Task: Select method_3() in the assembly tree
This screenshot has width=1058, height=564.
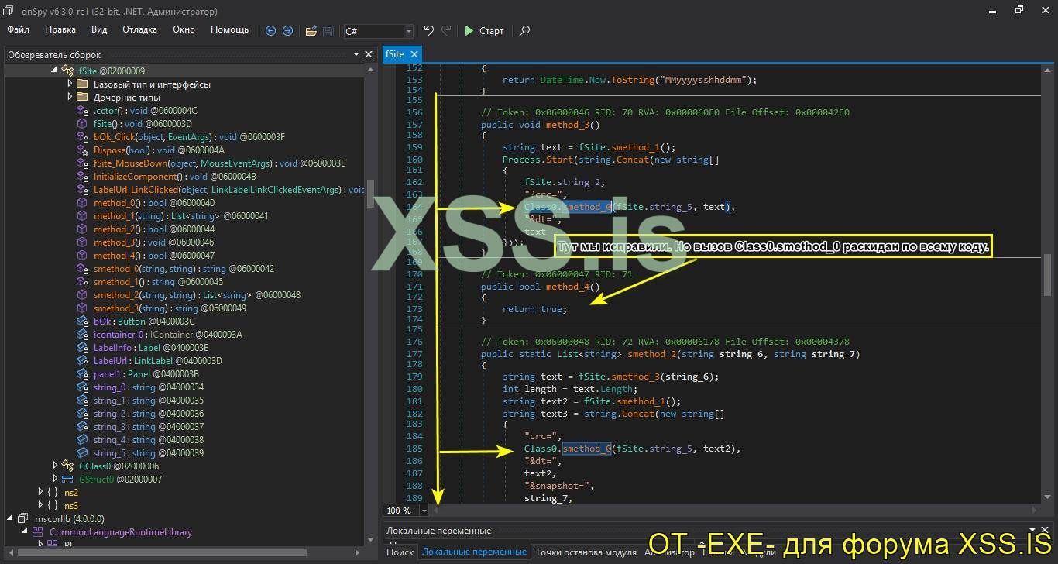Action: coord(154,242)
